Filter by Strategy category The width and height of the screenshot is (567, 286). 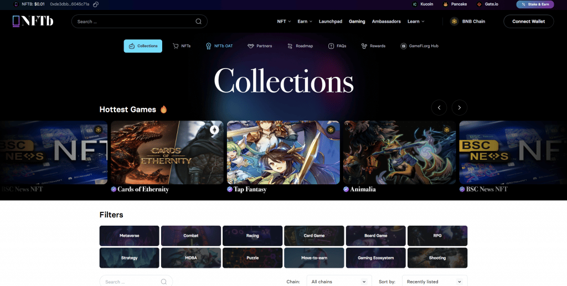(130, 258)
